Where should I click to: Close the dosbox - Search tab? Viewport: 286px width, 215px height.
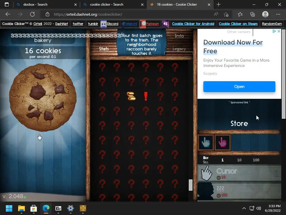(x=75, y=4)
